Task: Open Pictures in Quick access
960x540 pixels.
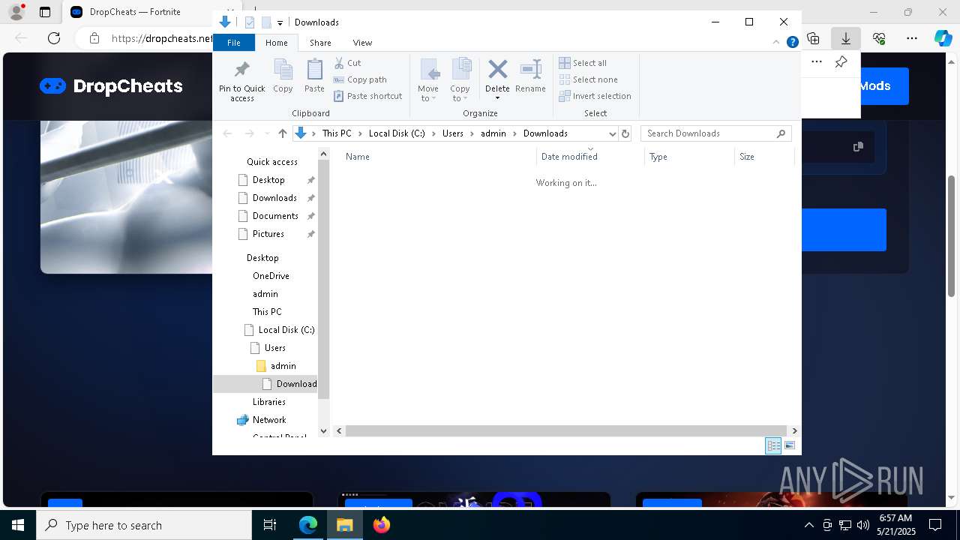Action: (268, 234)
